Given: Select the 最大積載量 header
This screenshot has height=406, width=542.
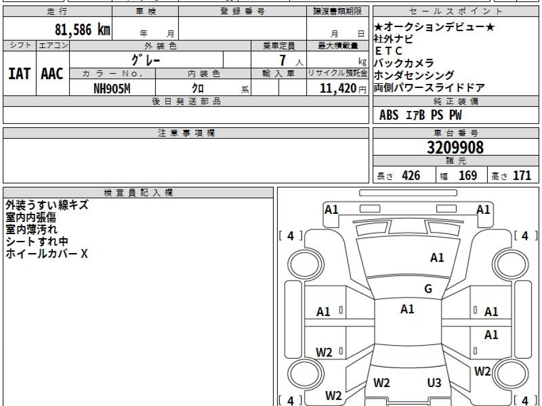Looking at the screenshot, I should coord(338,46).
